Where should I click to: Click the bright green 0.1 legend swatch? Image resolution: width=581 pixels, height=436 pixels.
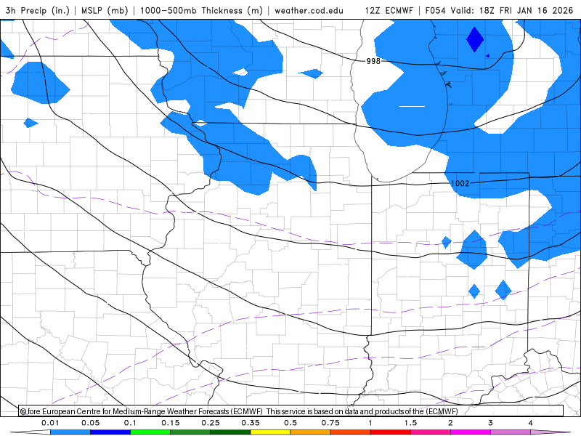(x=150, y=432)
